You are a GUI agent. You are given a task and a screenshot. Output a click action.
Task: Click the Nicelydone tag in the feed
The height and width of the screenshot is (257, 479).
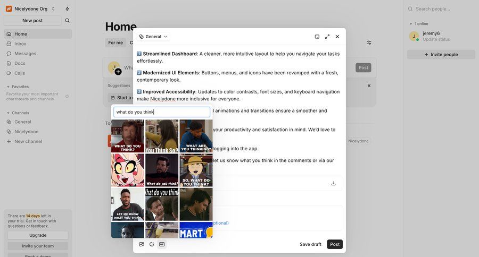pos(358,141)
